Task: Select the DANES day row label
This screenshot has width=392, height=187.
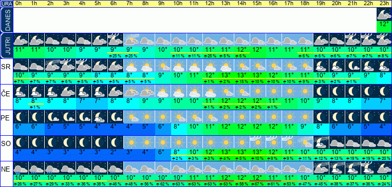Action: tap(7, 20)
